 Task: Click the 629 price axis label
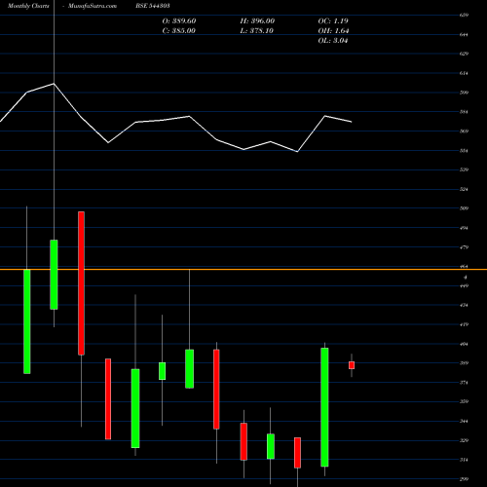click(x=464, y=54)
